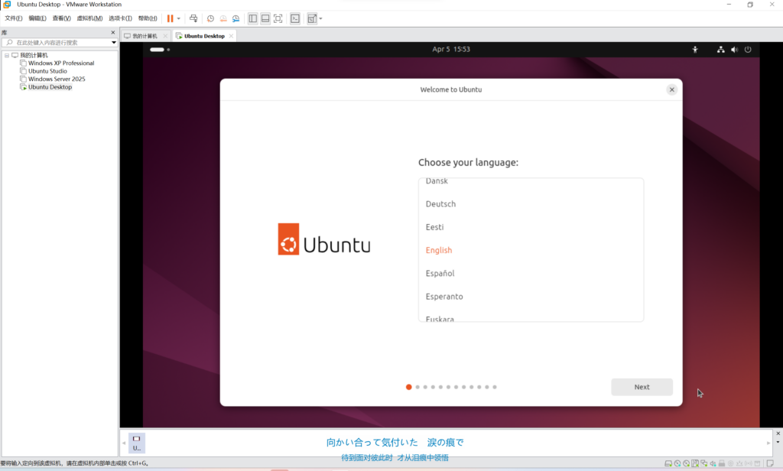Select 我的计算机 in the library tree
Screen dimensions: 783x471
34,55
